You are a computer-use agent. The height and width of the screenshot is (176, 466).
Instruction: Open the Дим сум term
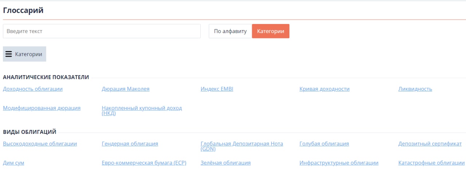pos(13,163)
